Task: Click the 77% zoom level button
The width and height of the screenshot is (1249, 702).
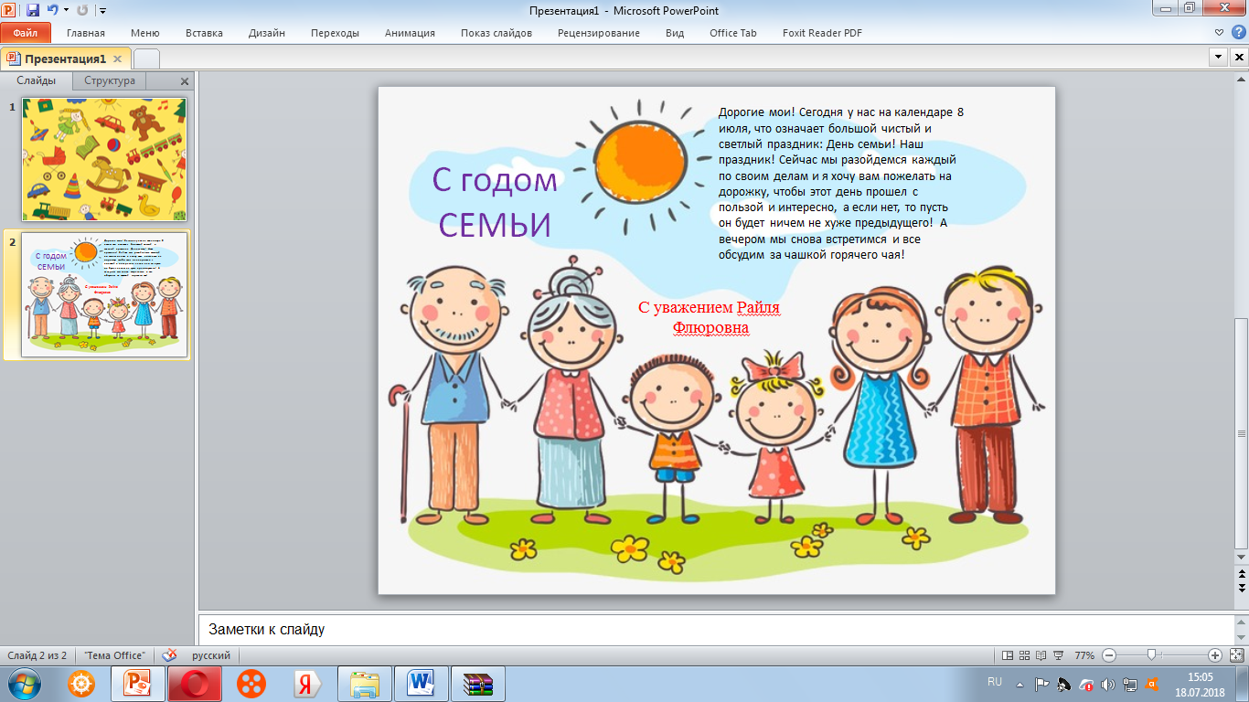Action: click(x=1084, y=655)
